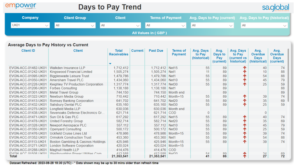
Task: Click client ID EVGN-ACC-01352-UK01
Action: click(28, 137)
